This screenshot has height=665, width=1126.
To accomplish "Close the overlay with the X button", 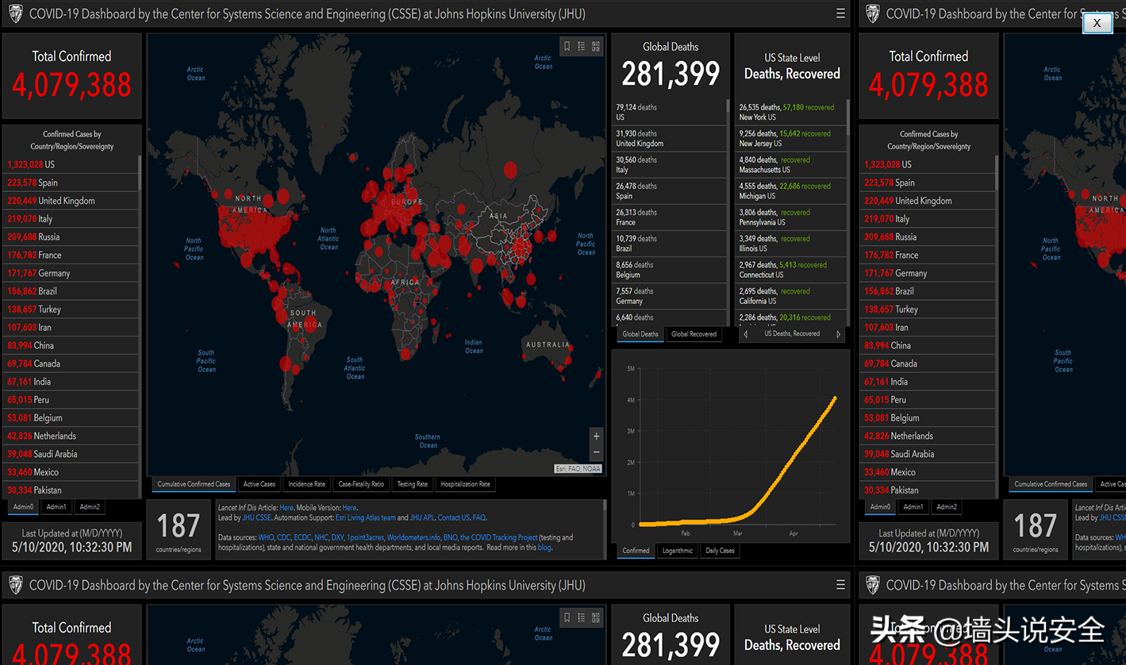I will pos(1097,23).
